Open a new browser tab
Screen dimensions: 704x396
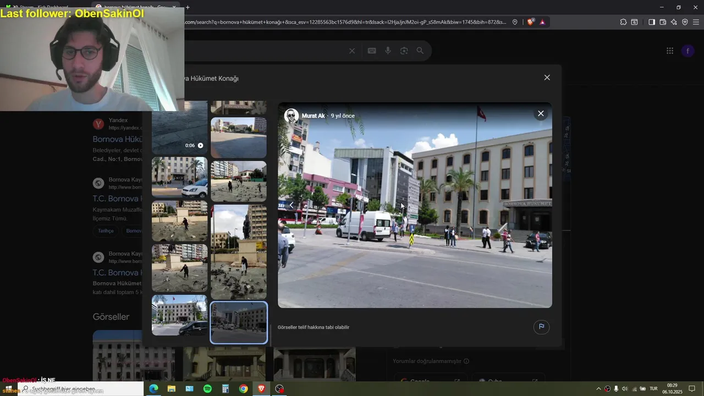[188, 7]
